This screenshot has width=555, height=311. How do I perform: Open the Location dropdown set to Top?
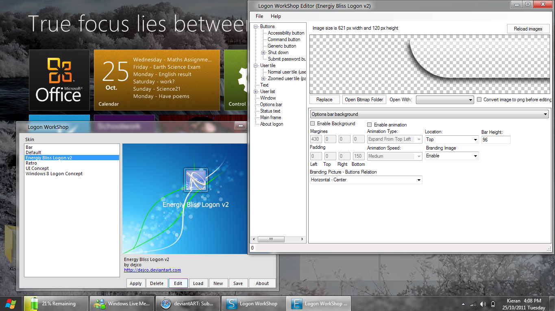452,139
